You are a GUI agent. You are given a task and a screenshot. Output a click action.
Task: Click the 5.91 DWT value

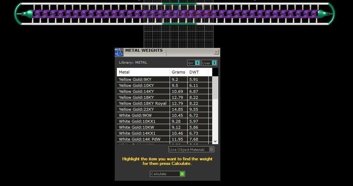tap(194, 79)
